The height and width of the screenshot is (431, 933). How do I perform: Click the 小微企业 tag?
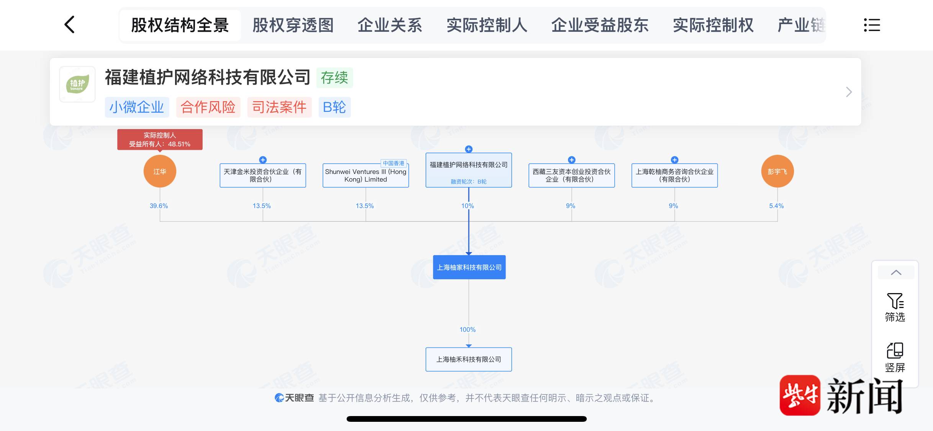(137, 107)
